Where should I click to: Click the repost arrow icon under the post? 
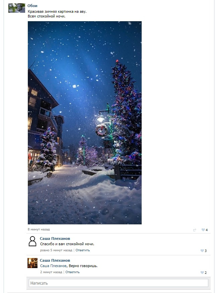click(x=194, y=230)
